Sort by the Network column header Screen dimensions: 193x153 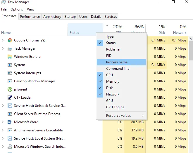pos(178,30)
